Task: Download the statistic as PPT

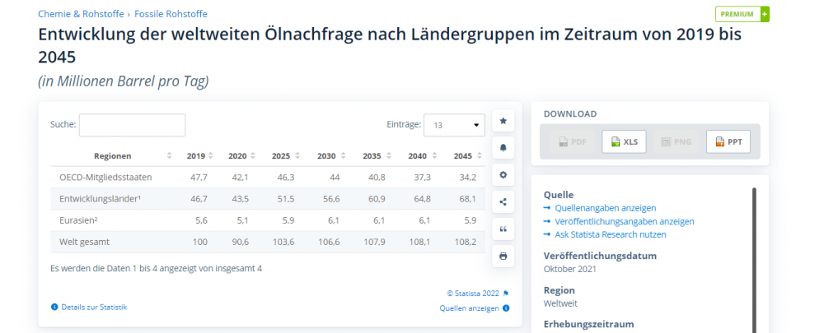Action: [728, 141]
